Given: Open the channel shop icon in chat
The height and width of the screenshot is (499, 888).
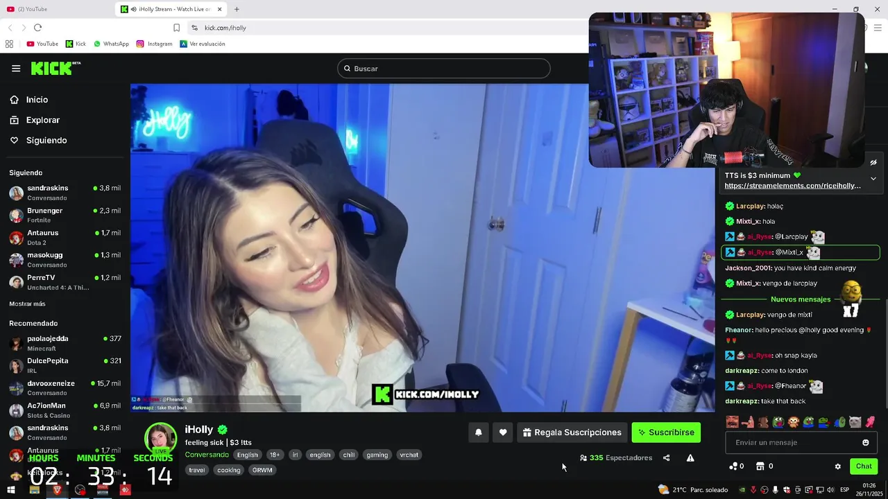Looking at the screenshot, I should [x=760, y=466].
